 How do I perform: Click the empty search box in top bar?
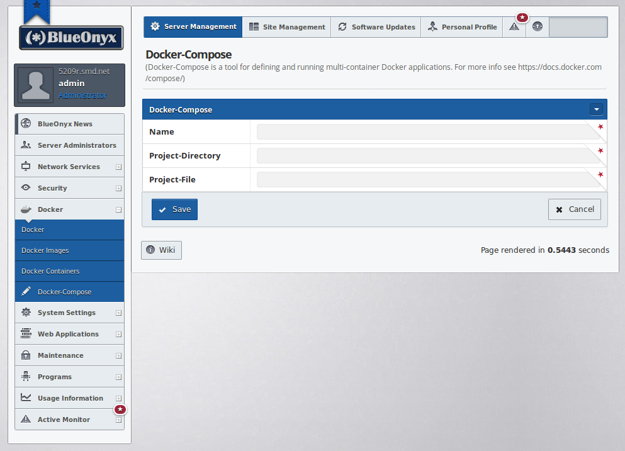click(578, 26)
